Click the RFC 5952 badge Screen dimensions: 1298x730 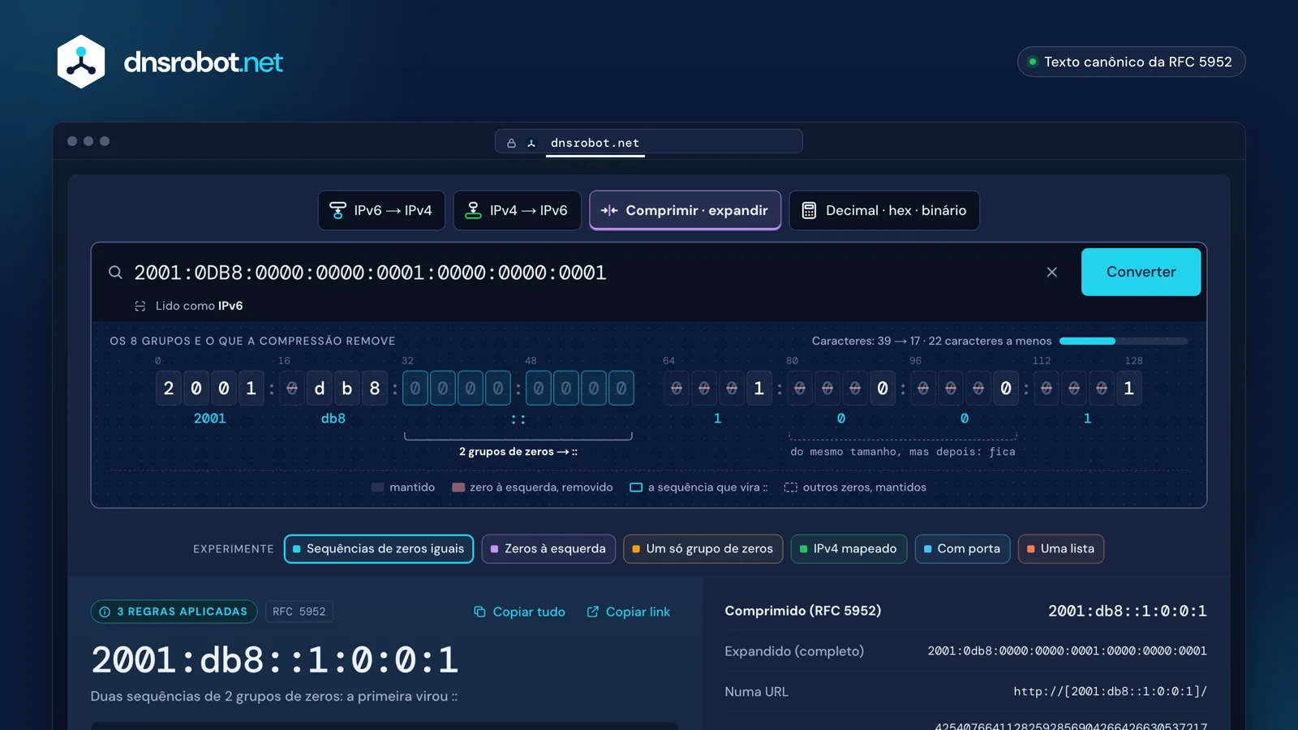coord(299,612)
